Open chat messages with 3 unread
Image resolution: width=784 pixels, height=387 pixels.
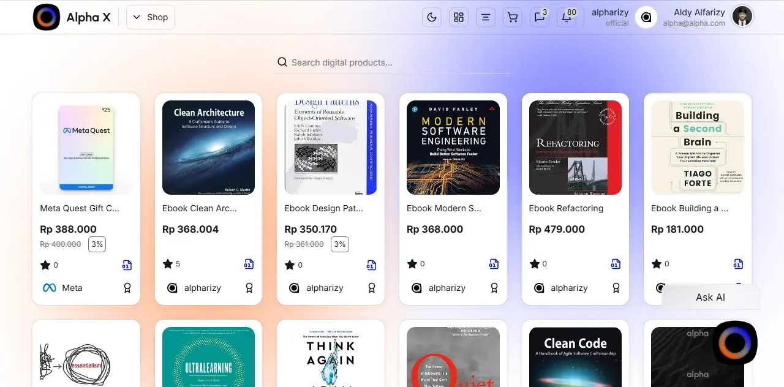540,17
